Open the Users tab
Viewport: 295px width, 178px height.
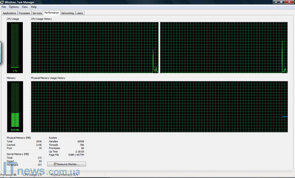click(80, 13)
